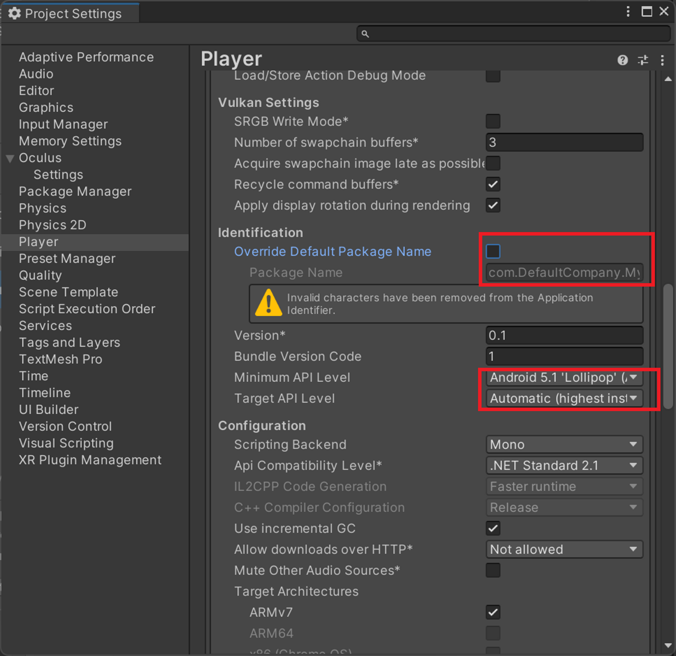Viewport: 676px width, 656px height.
Task: Select XR Plugin Management in sidebar
Action: 90,460
